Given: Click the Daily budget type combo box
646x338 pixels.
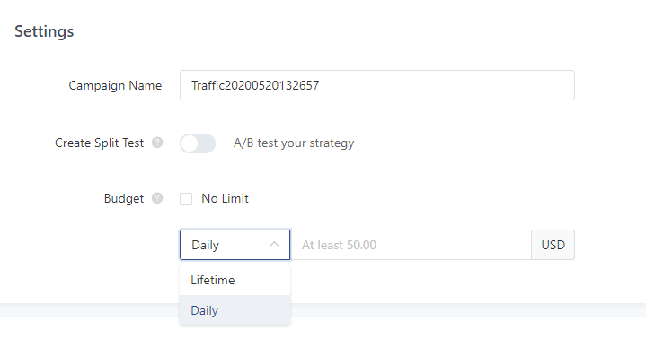Looking at the screenshot, I should [x=235, y=245].
